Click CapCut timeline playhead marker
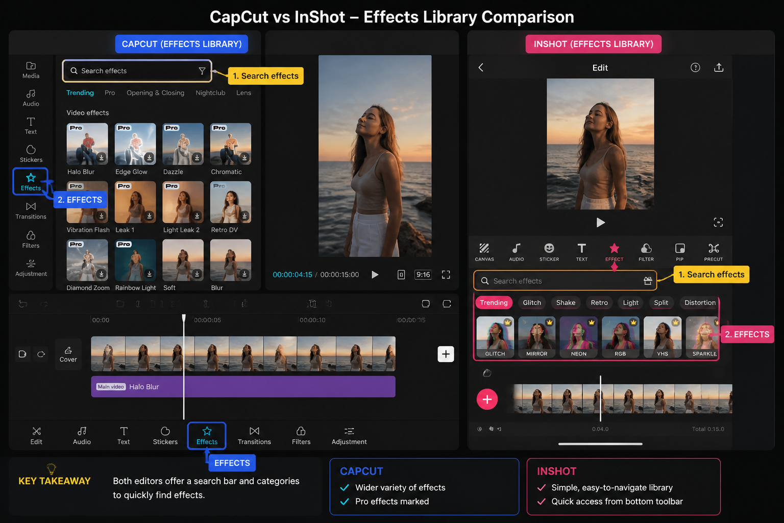This screenshot has height=523, width=784. pos(184,318)
